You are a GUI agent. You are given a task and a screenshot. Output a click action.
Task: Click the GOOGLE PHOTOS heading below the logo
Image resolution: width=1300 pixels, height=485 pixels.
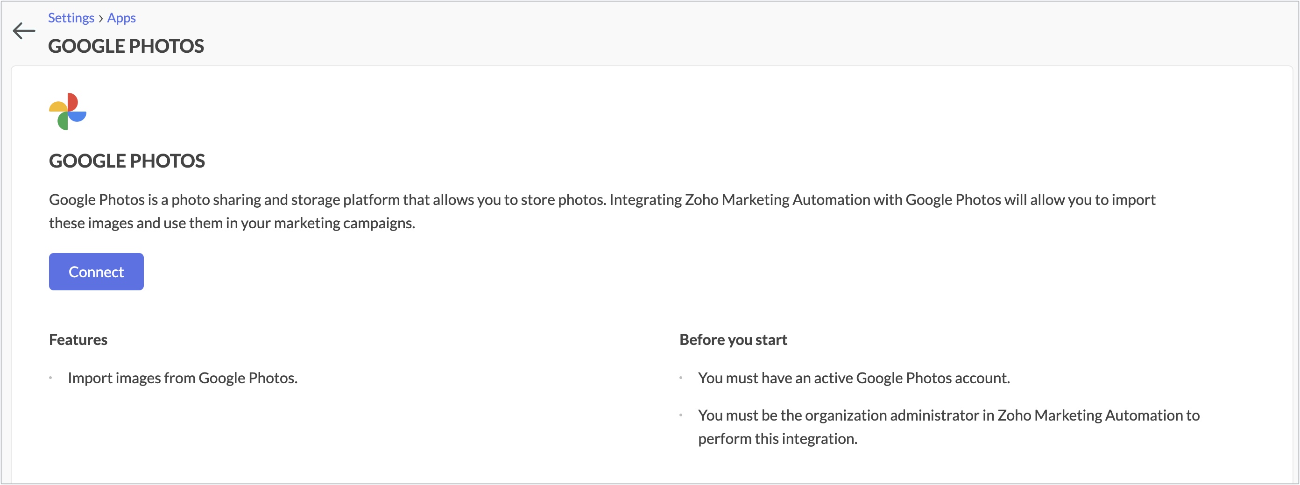click(x=127, y=161)
